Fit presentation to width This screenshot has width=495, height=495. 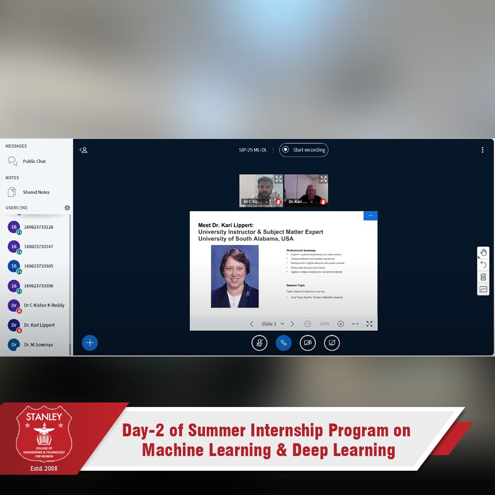(355, 324)
